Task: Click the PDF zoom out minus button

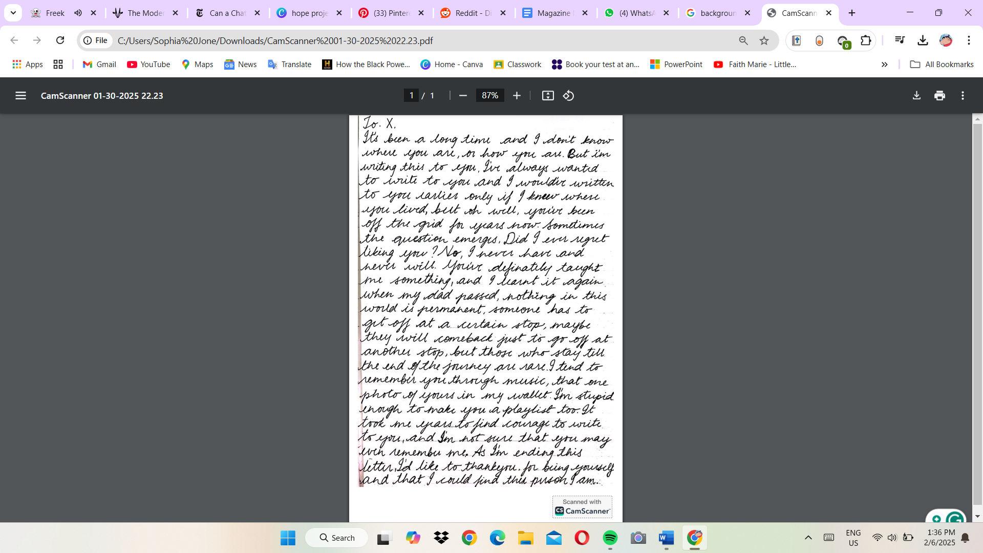Action: coord(463,96)
